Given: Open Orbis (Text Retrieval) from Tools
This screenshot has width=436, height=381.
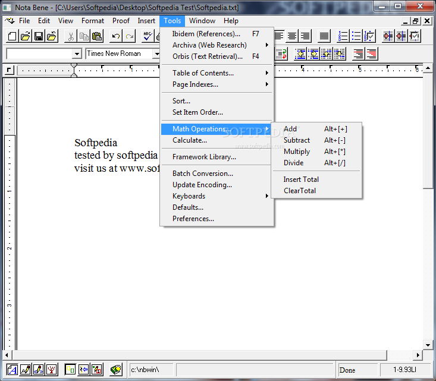Looking at the screenshot, I should tap(217, 56).
